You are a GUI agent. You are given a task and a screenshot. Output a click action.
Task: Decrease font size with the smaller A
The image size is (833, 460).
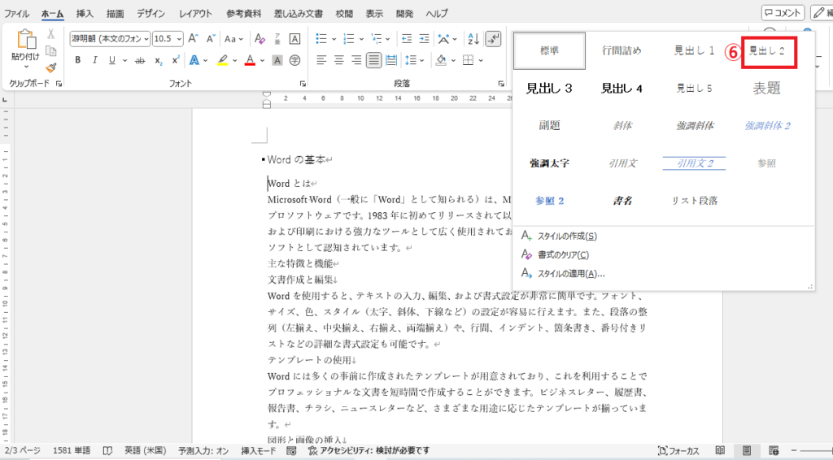tap(211, 39)
